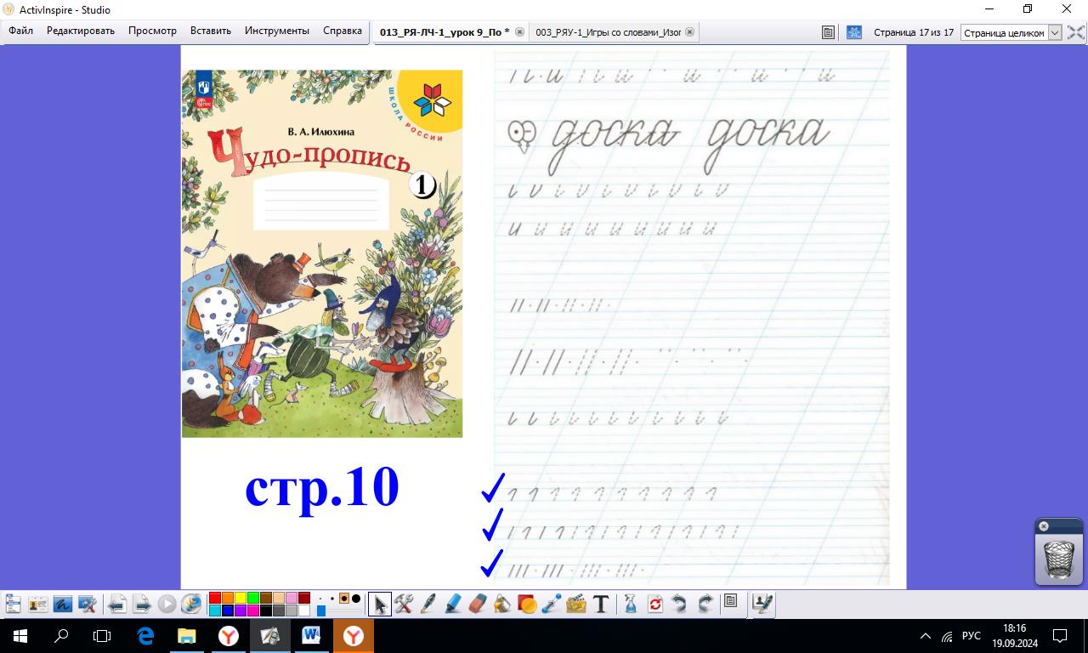Select the Pen tool

[428, 605]
